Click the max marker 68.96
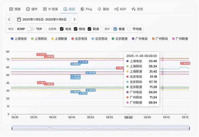199x137 pixels. [x=49, y=56]
